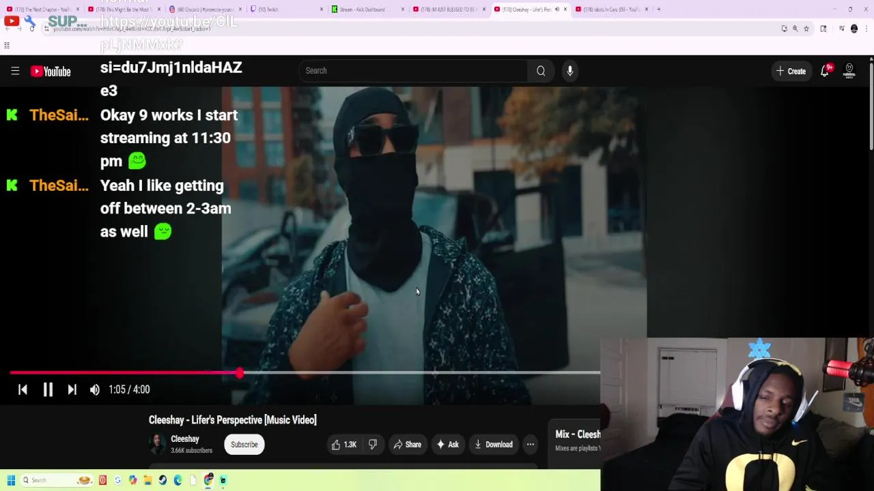Image resolution: width=874 pixels, height=491 pixels.
Task: Switch to the Twitch tab
Action: click(x=285, y=10)
